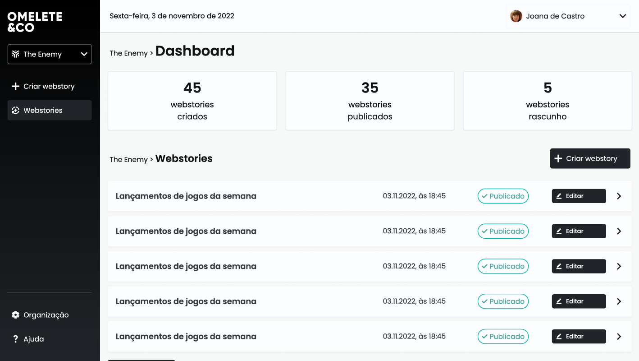
Task: Select Webstories in the sidebar navigation
Action: click(x=44, y=110)
